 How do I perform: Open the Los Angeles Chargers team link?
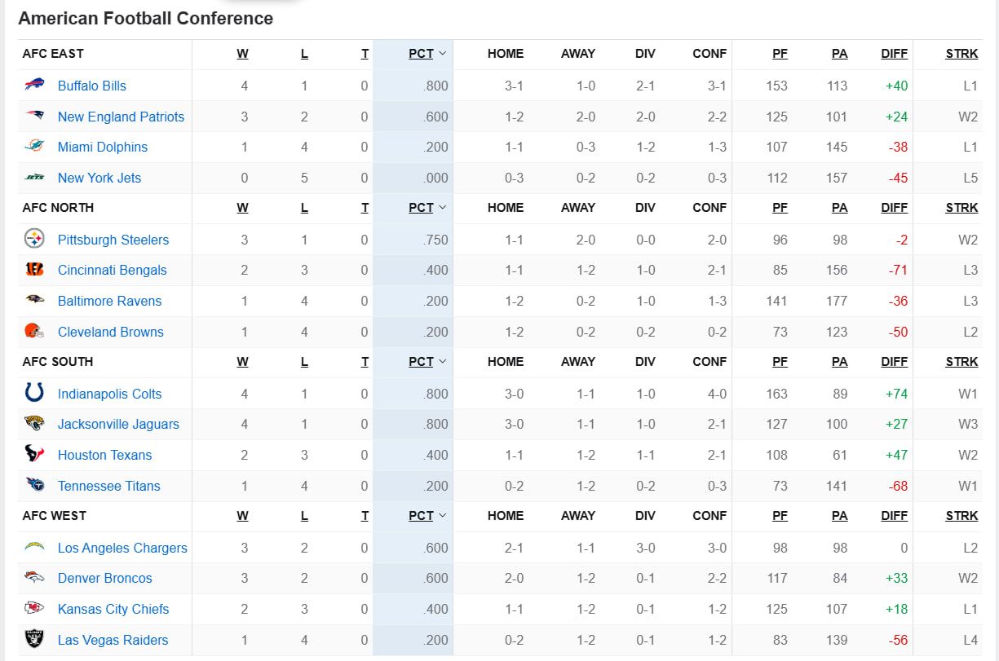click(x=122, y=548)
